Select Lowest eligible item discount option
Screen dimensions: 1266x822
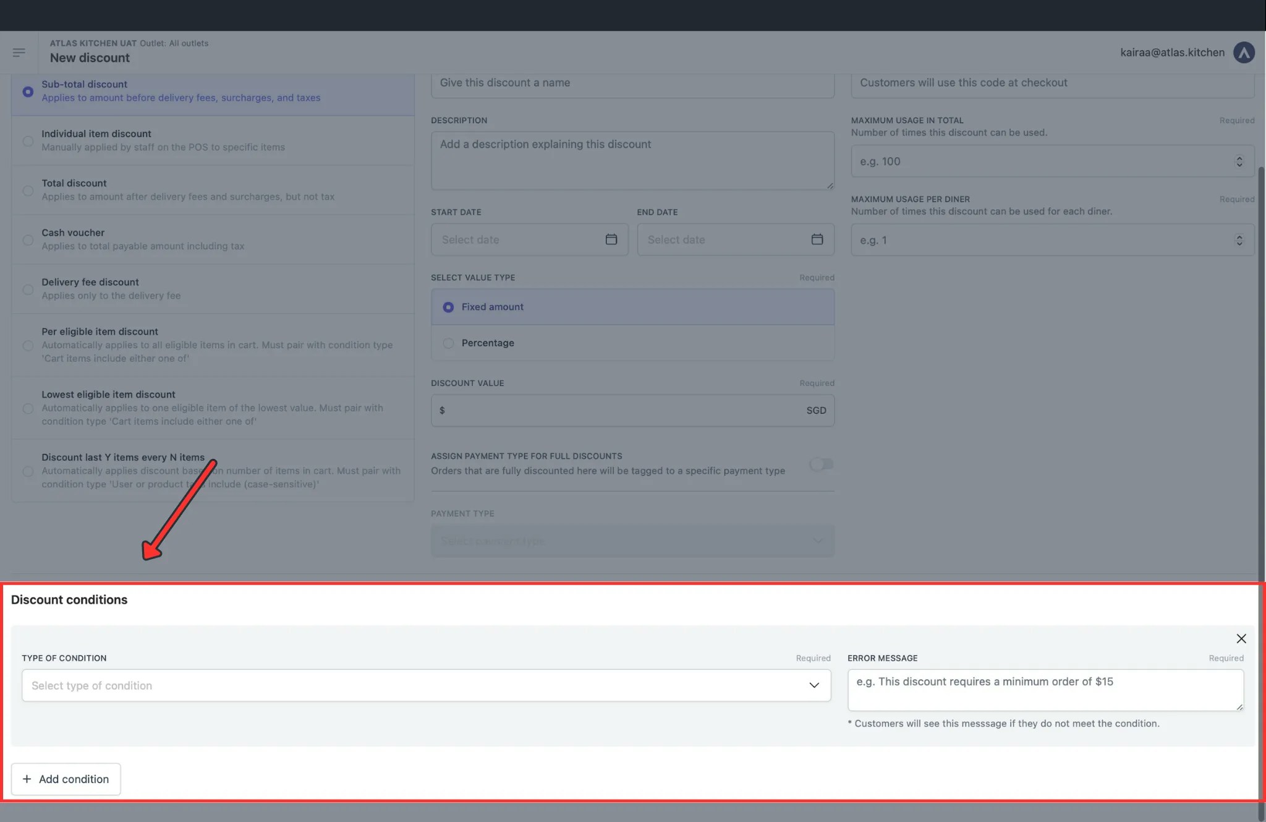coord(28,408)
